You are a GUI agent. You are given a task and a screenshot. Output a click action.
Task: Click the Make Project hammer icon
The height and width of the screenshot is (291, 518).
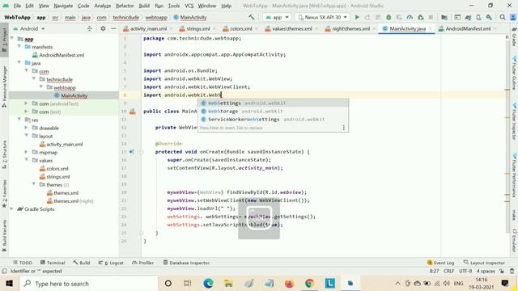tap(252, 17)
